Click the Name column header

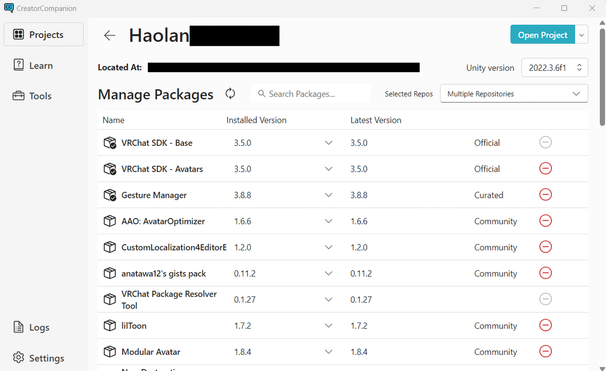click(114, 120)
